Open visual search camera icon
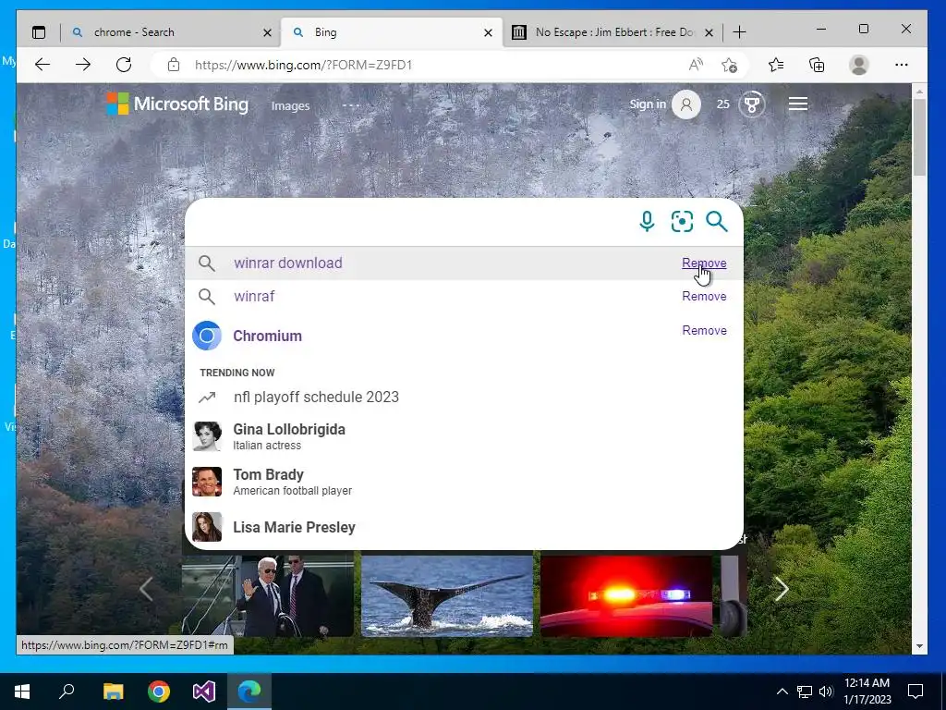This screenshot has height=710, width=946. [x=682, y=222]
